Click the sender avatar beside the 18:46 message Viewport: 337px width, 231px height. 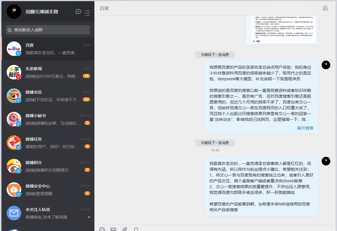[x=326, y=161]
